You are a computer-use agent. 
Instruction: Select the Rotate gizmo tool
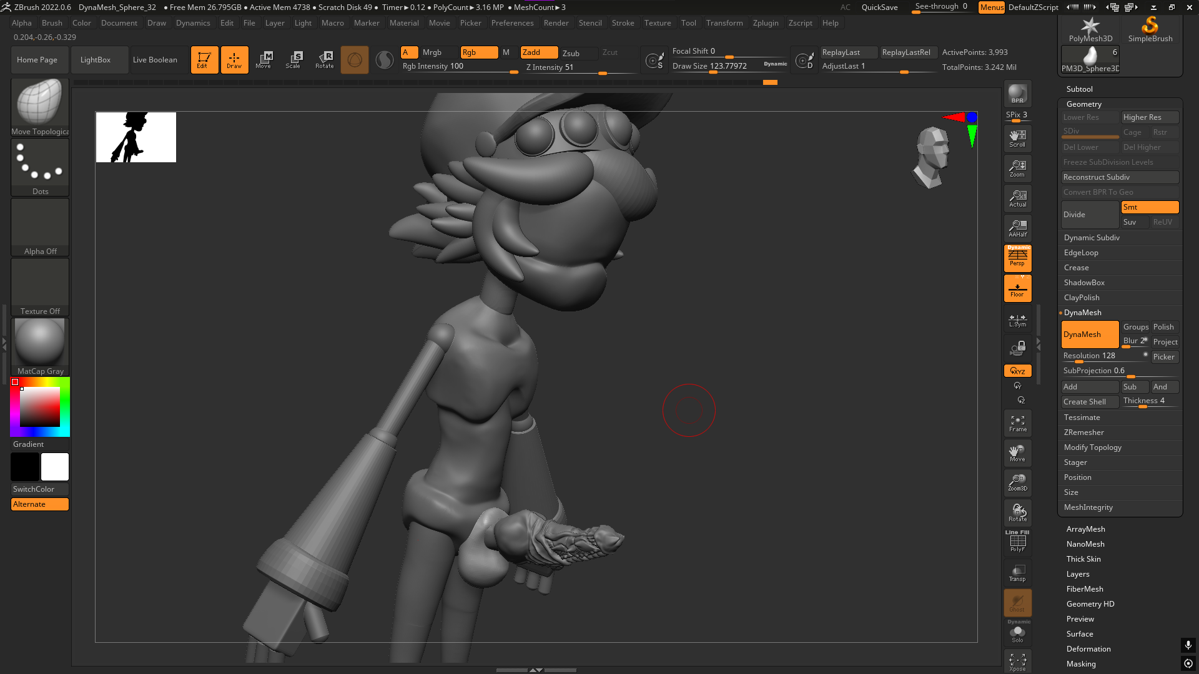[x=324, y=60]
